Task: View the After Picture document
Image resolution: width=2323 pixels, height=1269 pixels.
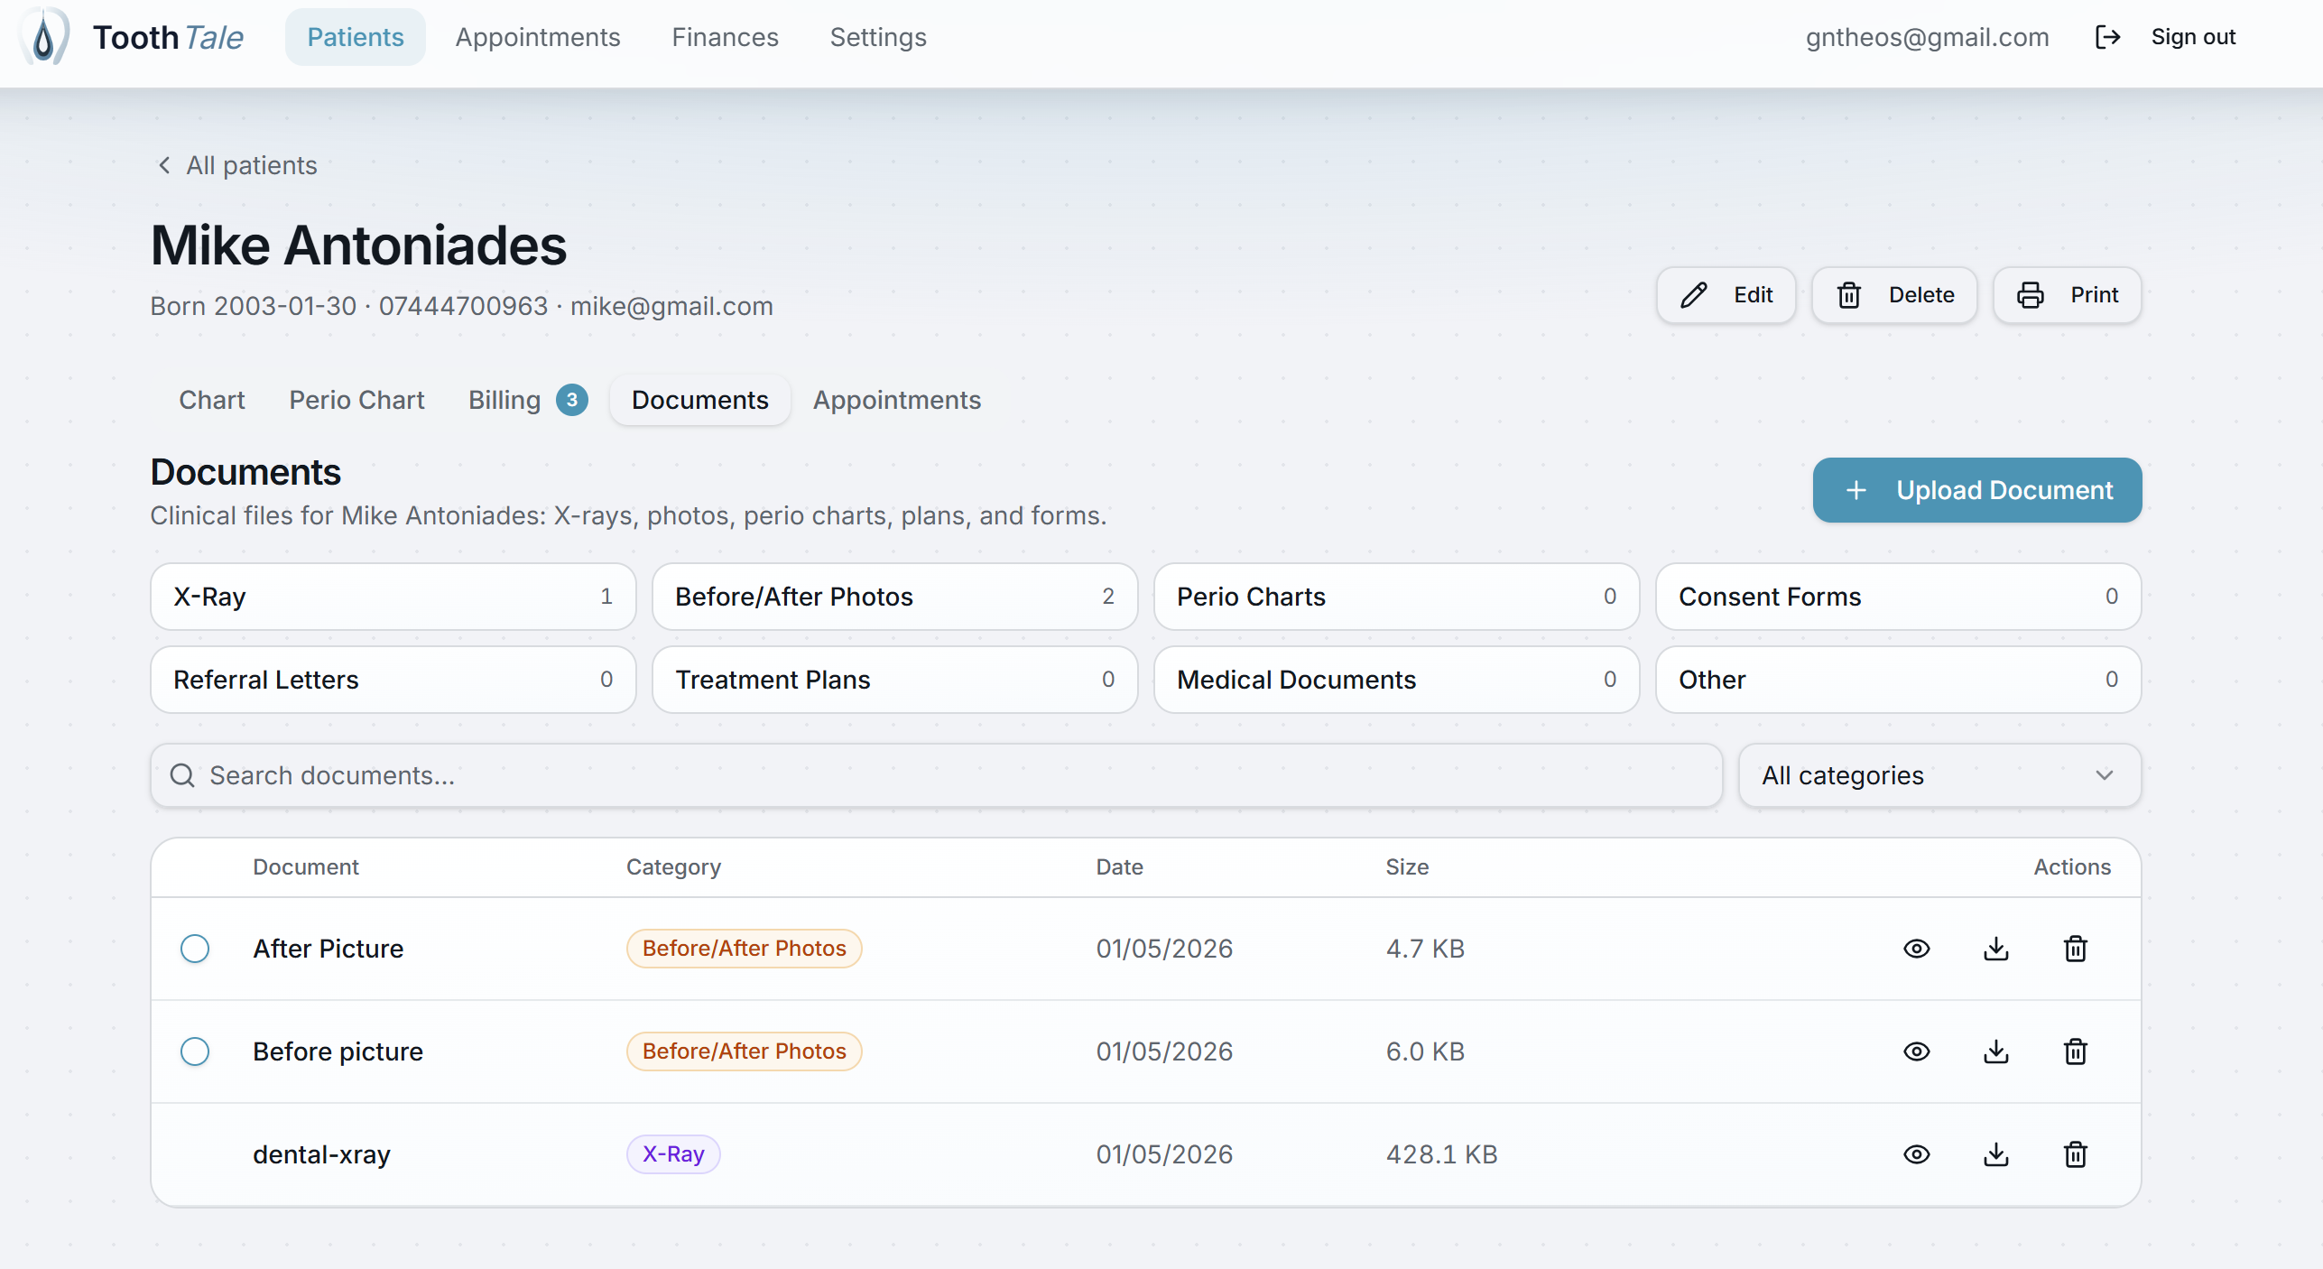Action: (1916, 949)
